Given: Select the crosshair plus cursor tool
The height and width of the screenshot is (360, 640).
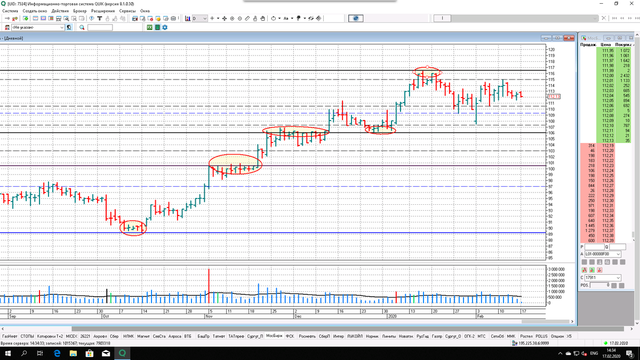Looking at the screenshot, I should point(212,18).
